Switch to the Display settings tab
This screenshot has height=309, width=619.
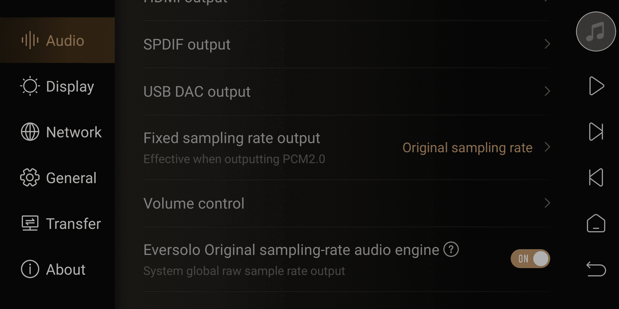(x=57, y=86)
